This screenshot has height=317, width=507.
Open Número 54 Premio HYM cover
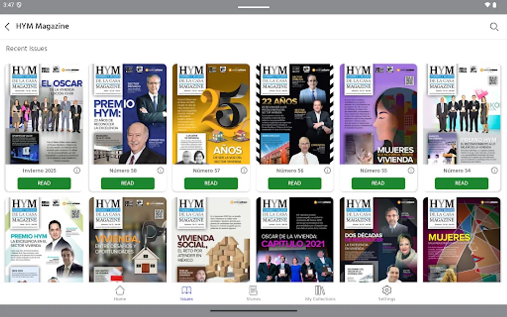pyautogui.click(x=462, y=114)
